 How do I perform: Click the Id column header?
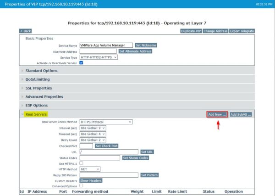pos(22,191)
